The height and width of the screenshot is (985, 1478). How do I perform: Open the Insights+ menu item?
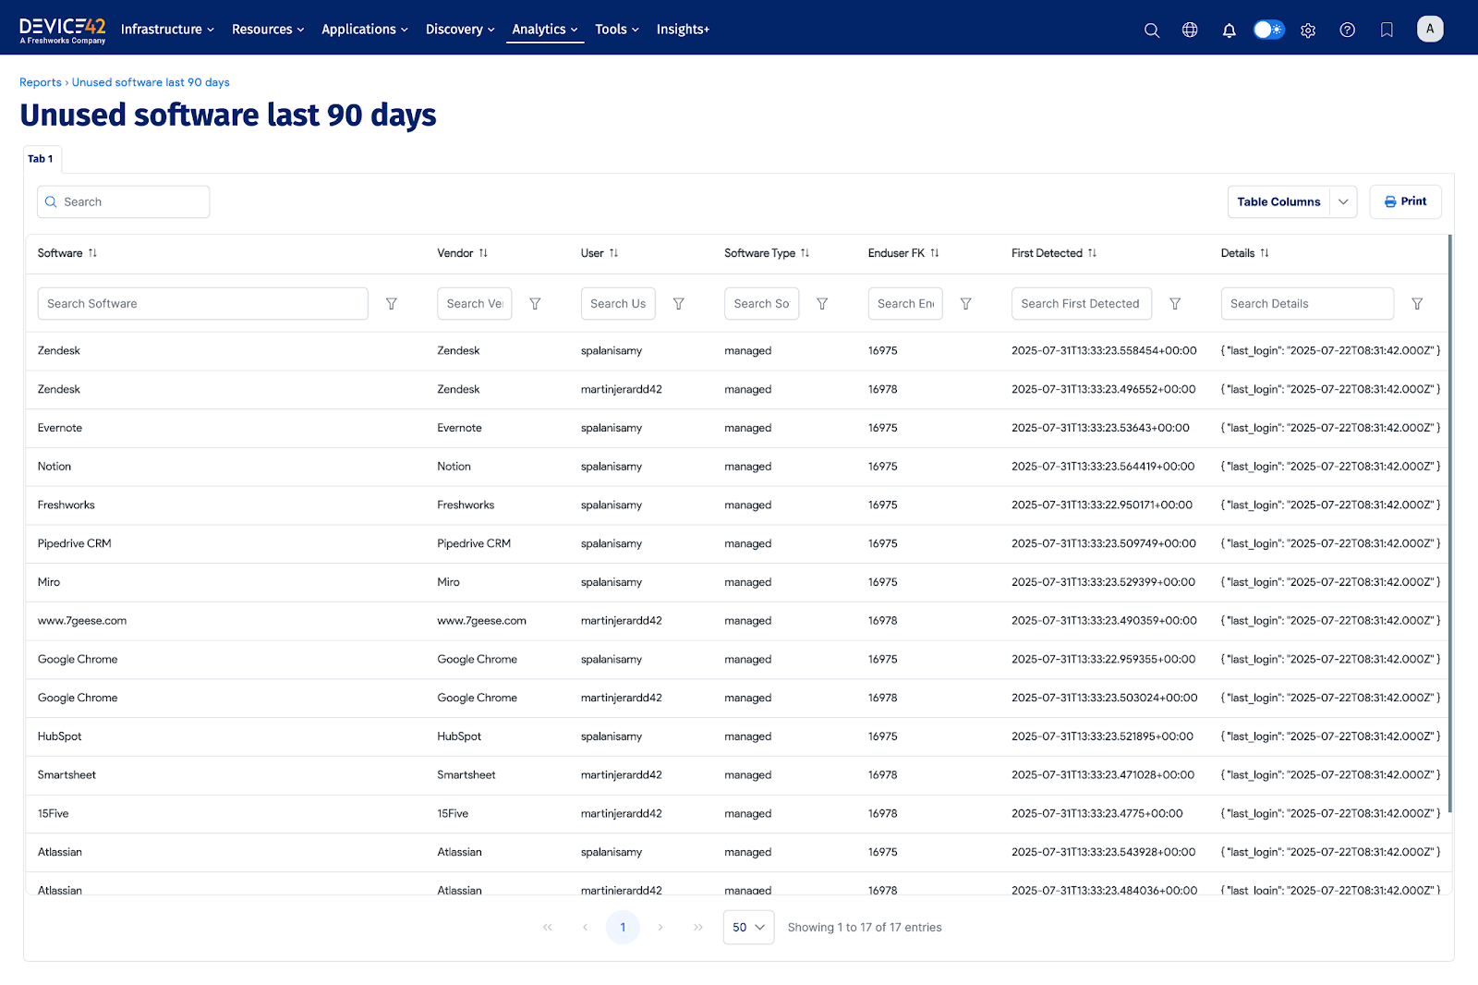click(x=682, y=29)
